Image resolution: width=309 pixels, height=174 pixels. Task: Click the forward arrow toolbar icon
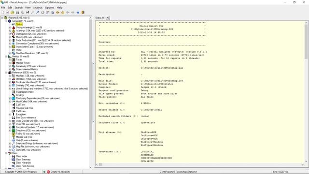coord(73,13)
